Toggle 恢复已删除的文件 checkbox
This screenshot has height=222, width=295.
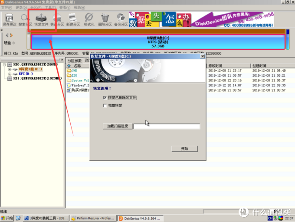pos(105,98)
